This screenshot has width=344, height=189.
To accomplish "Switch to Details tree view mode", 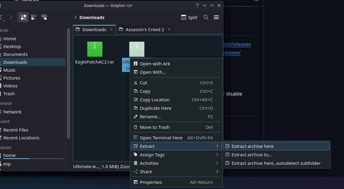I will 44,17.
